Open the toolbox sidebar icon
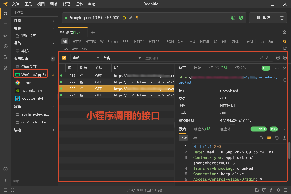Image resolution: width=291 pixels, height=194 pixels. pyautogui.click(x=5, y=68)
